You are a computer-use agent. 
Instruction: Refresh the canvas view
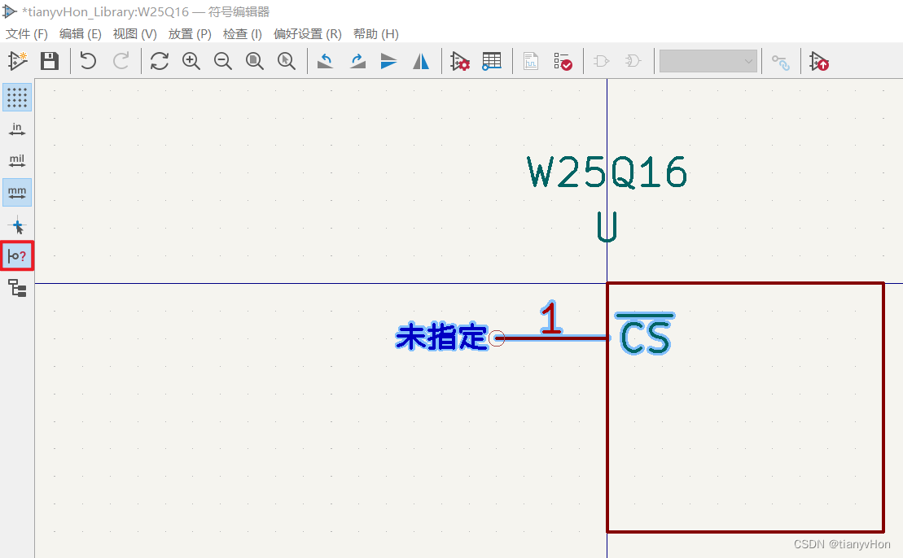click(x=160, y=61)
